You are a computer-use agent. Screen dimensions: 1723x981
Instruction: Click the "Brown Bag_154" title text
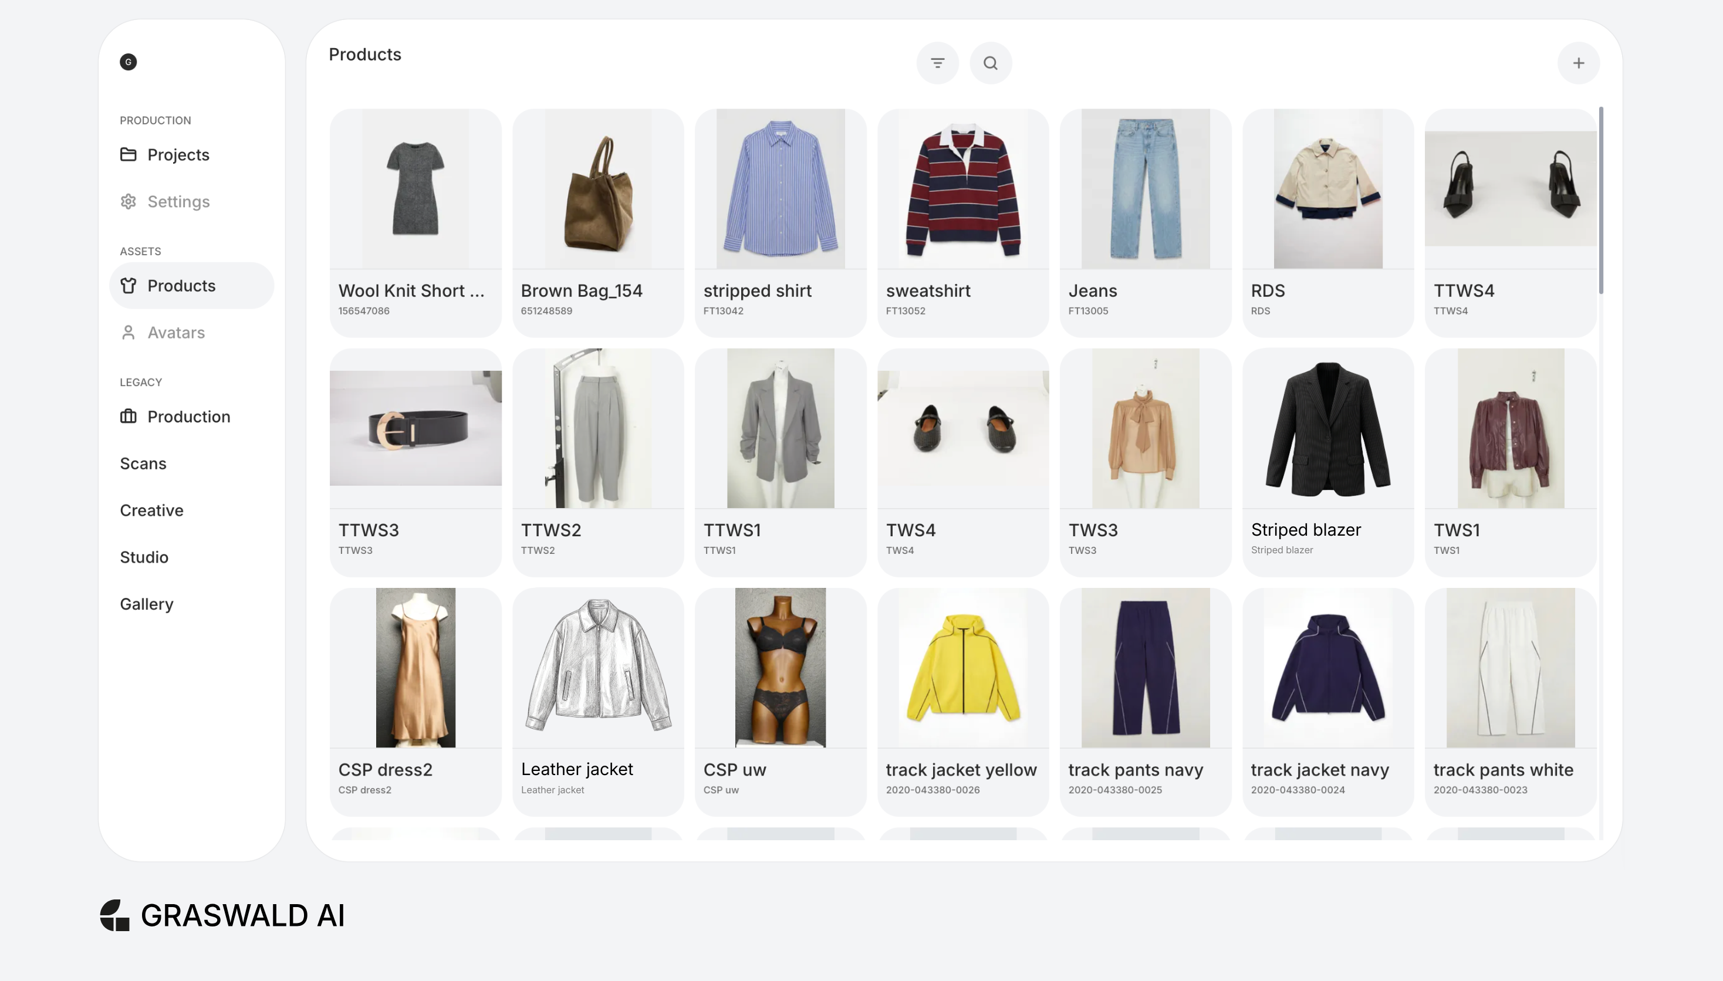click(x=582, y=290)
